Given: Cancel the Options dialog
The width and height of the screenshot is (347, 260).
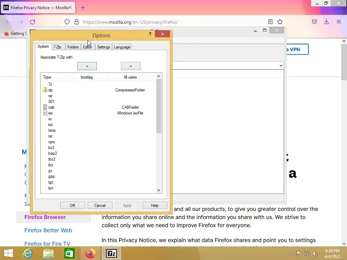Looking at the screenshot, I should point(100,205).
